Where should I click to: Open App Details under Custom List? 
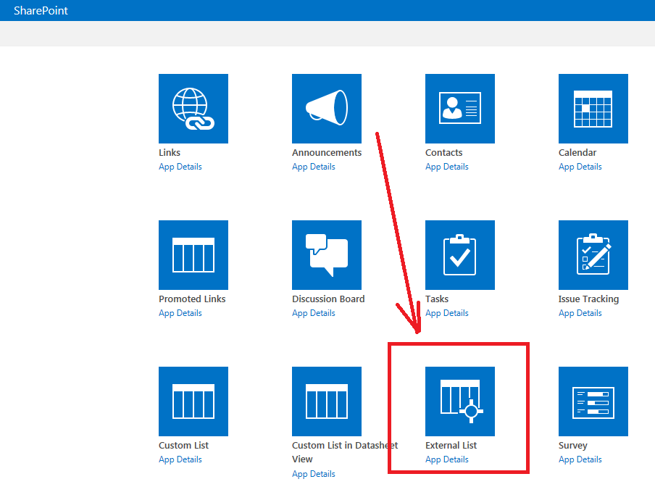coord(180,459)
